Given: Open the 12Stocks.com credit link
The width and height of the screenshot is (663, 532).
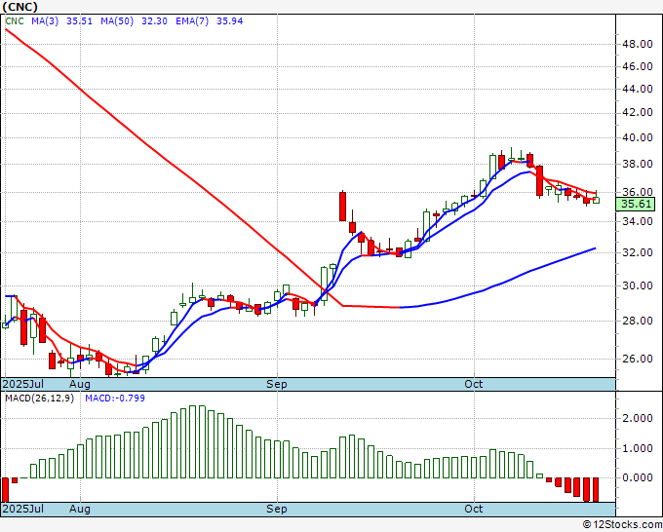Looking at the screenshot, I should click(622, 525).
